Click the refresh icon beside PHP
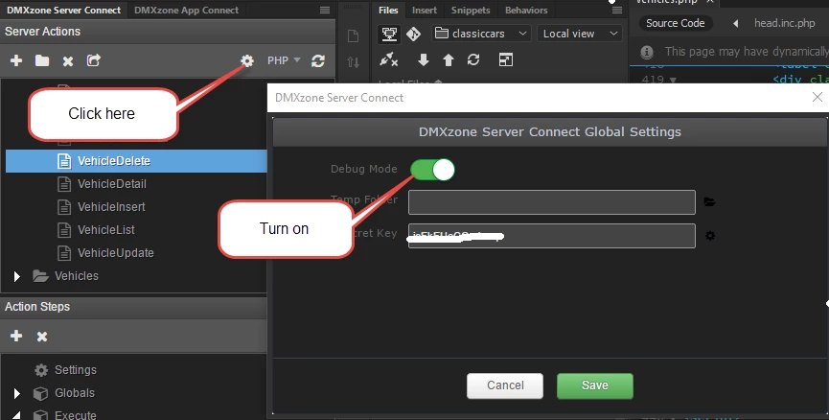 tap(318, 60)
